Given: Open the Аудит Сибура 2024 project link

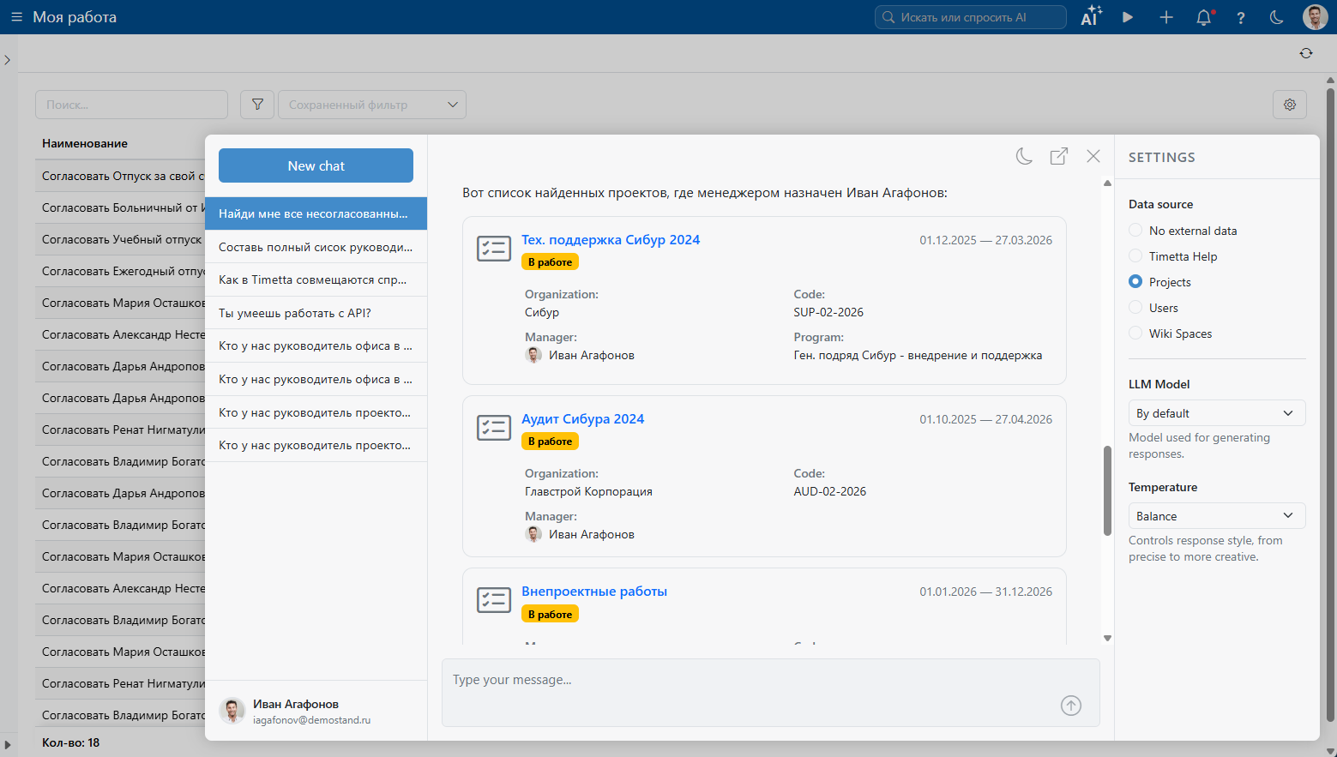Looking at the screenshot, I should pos(582,419).
